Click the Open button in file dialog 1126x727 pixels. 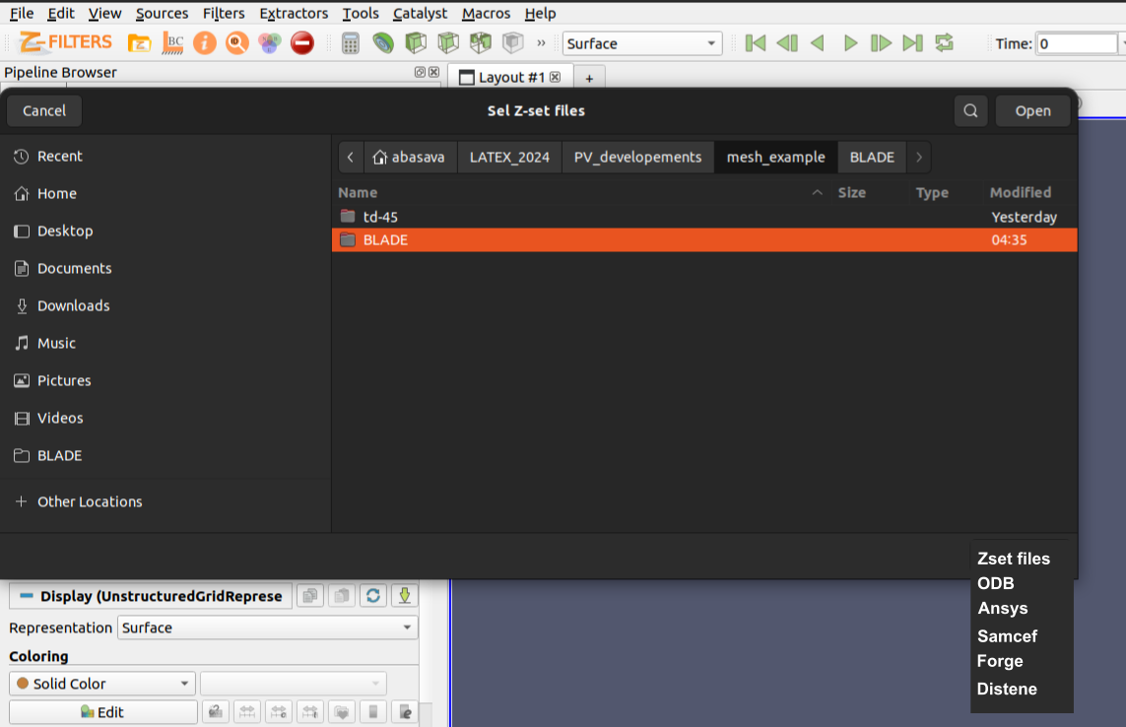click(1032, 110)
